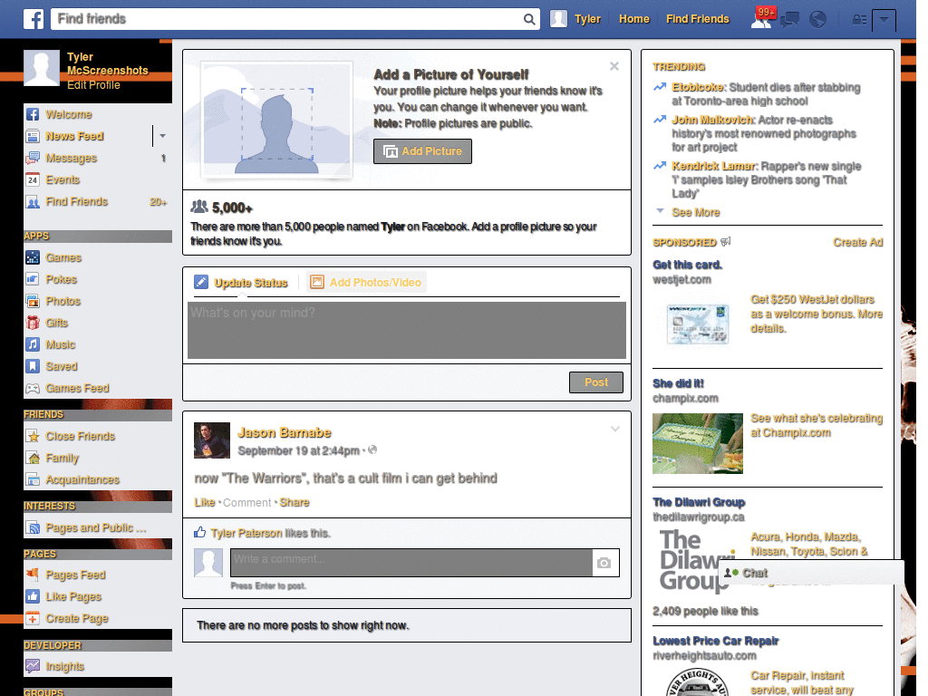The image size is (928, 696).
Task: Focus the Write a comment field
Action: pos(411,563)
